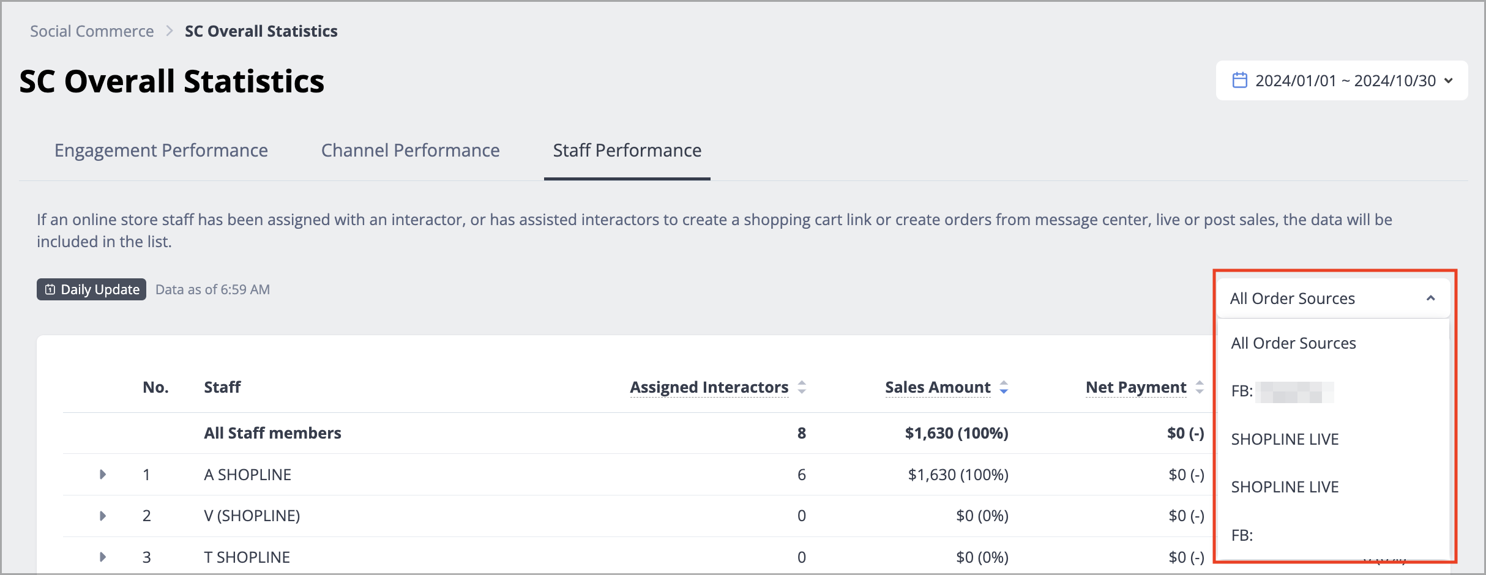This screenshot has width=1486, height=575.
Task: Click the Assigned Interactors column header
Action: coord(709,387)
